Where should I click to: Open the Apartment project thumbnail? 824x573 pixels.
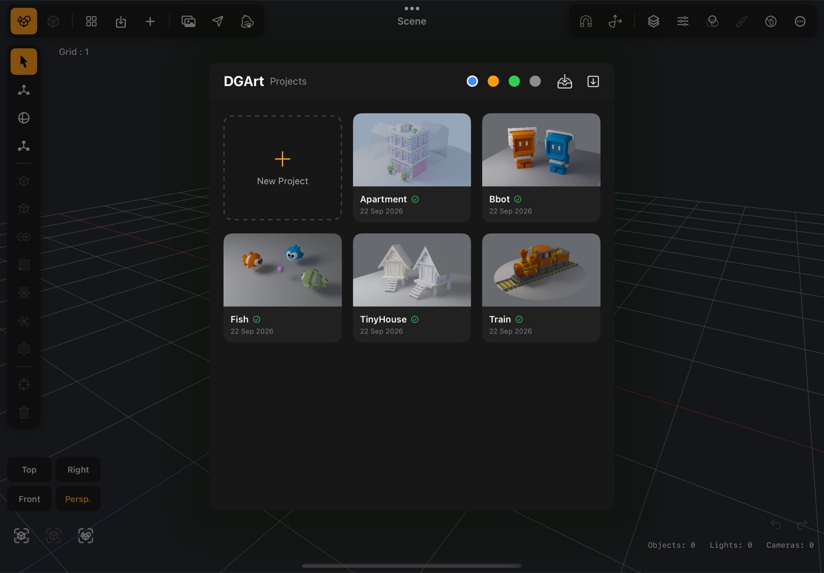pyautogui.click(x=412, y=150)
